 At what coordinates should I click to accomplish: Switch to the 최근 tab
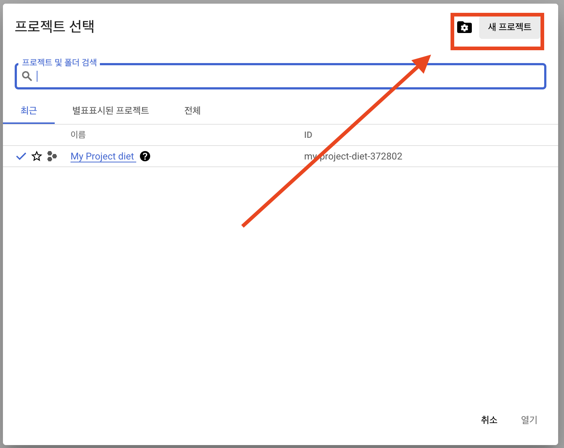pos(29,110)
